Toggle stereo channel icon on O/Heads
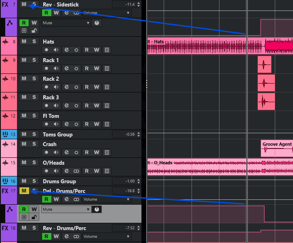This screenshot has height=243, width=293. pyautogui.click(x=76, y=171)
